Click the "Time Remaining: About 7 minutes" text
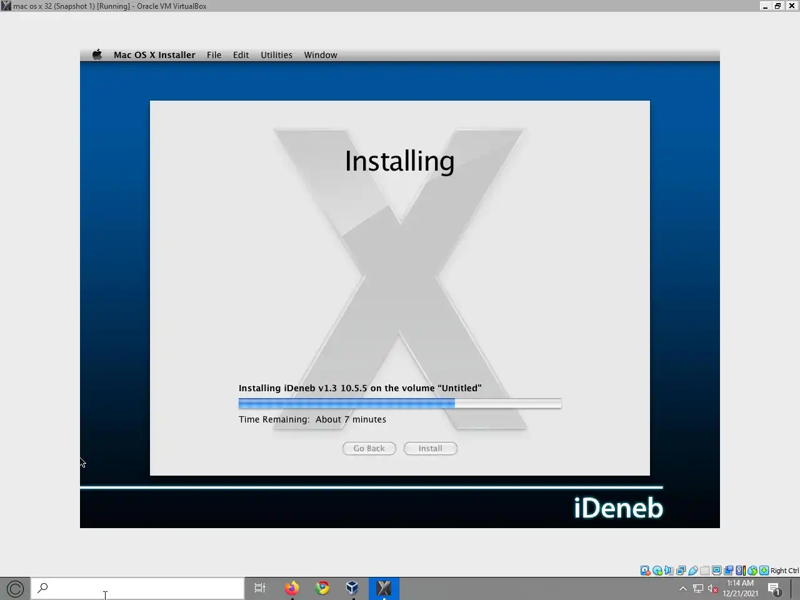This screenshot has height=600, width=800. click(x=312, y=419)
